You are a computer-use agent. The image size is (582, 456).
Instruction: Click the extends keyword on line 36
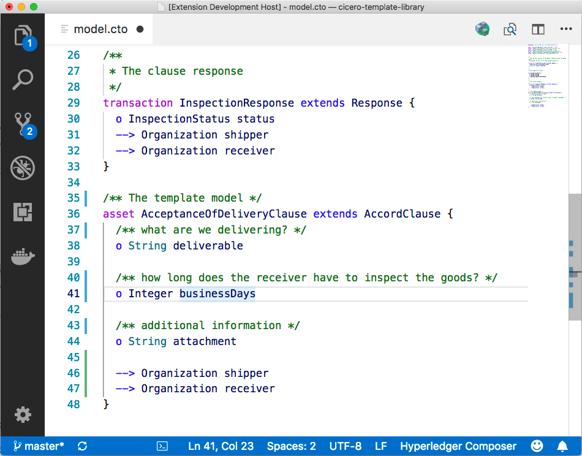tap(335, 214)
